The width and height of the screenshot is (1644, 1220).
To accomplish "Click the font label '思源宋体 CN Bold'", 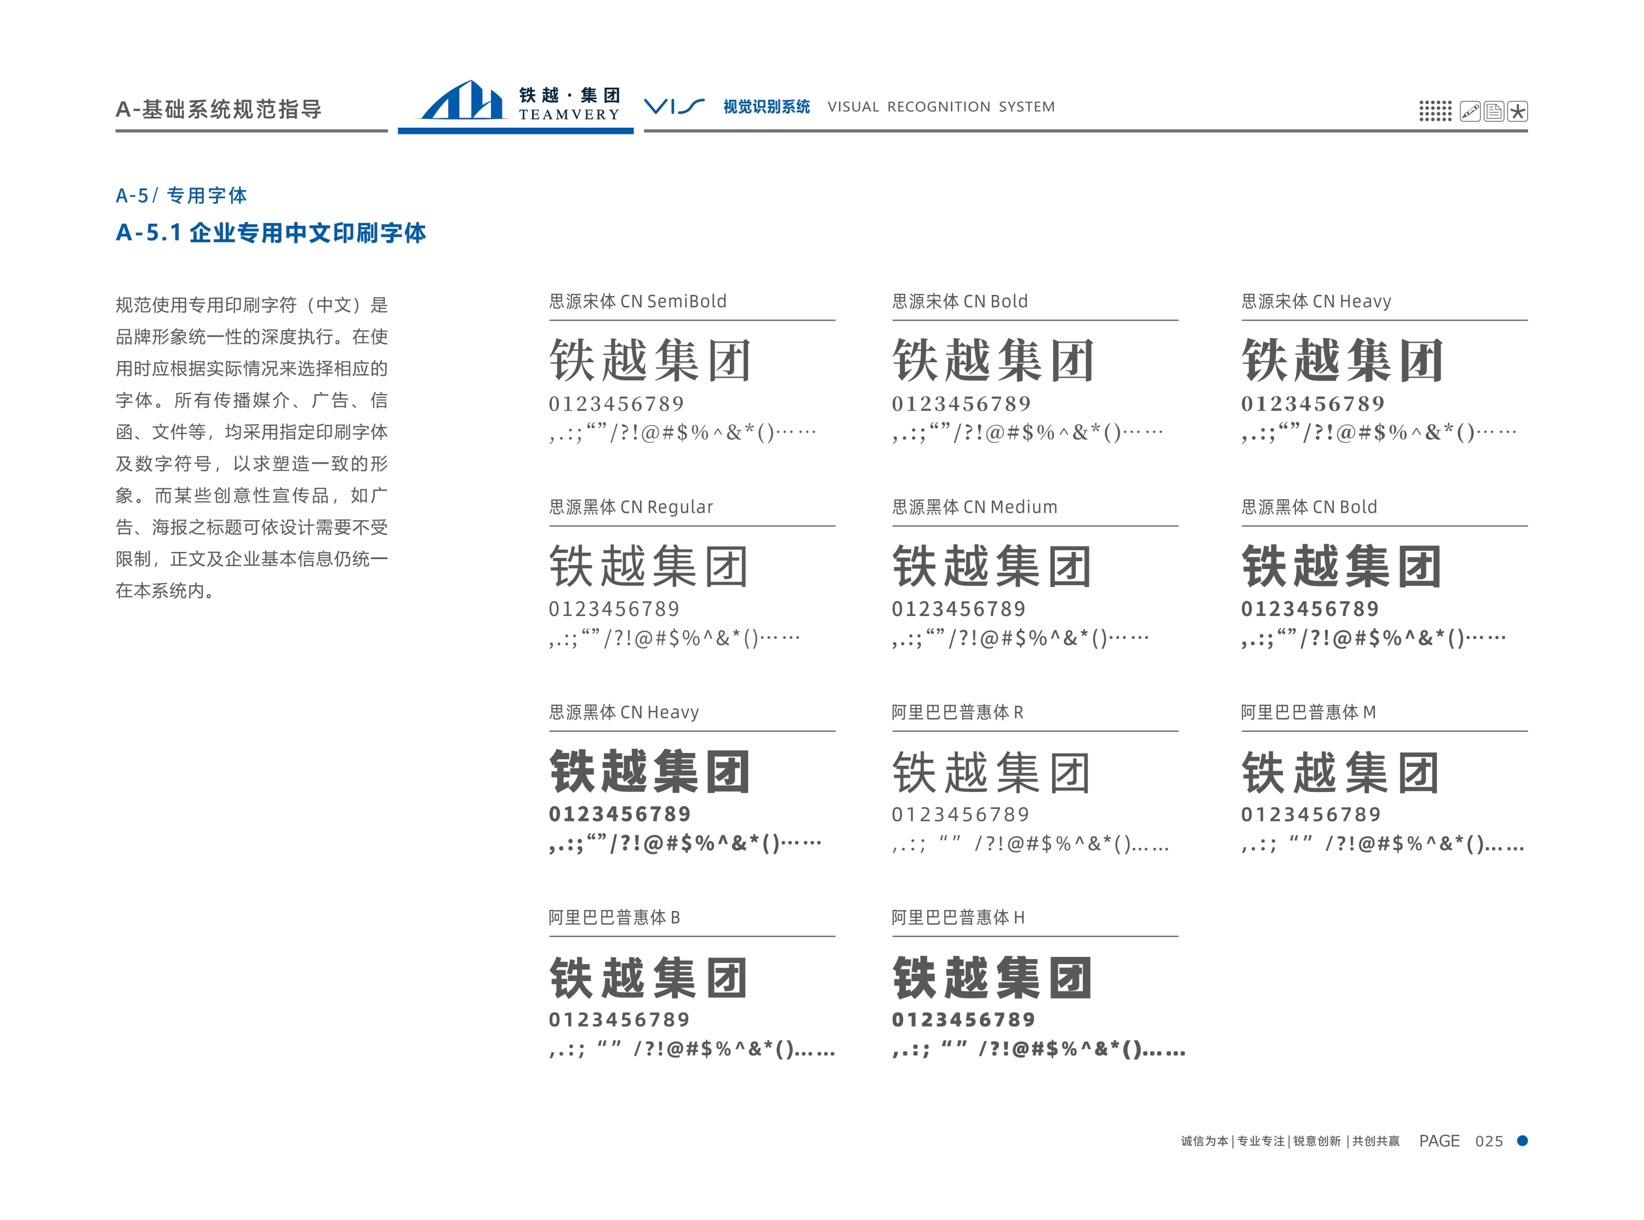I will coord(960,301).
